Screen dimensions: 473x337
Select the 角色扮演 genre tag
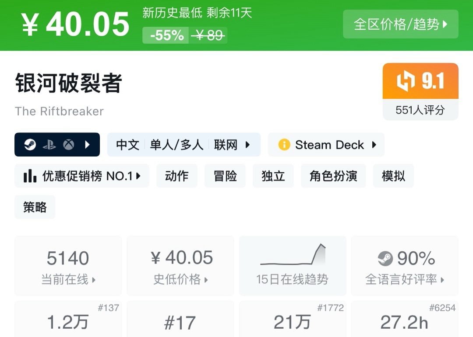[x=333, y=176]
